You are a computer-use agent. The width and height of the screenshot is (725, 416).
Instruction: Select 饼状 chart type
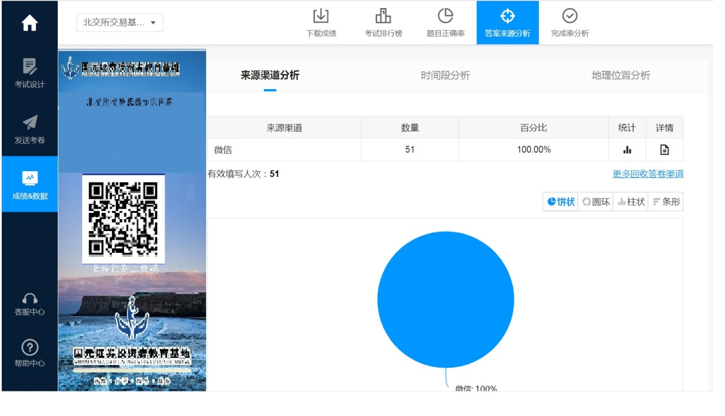click(x=560, y=201)
